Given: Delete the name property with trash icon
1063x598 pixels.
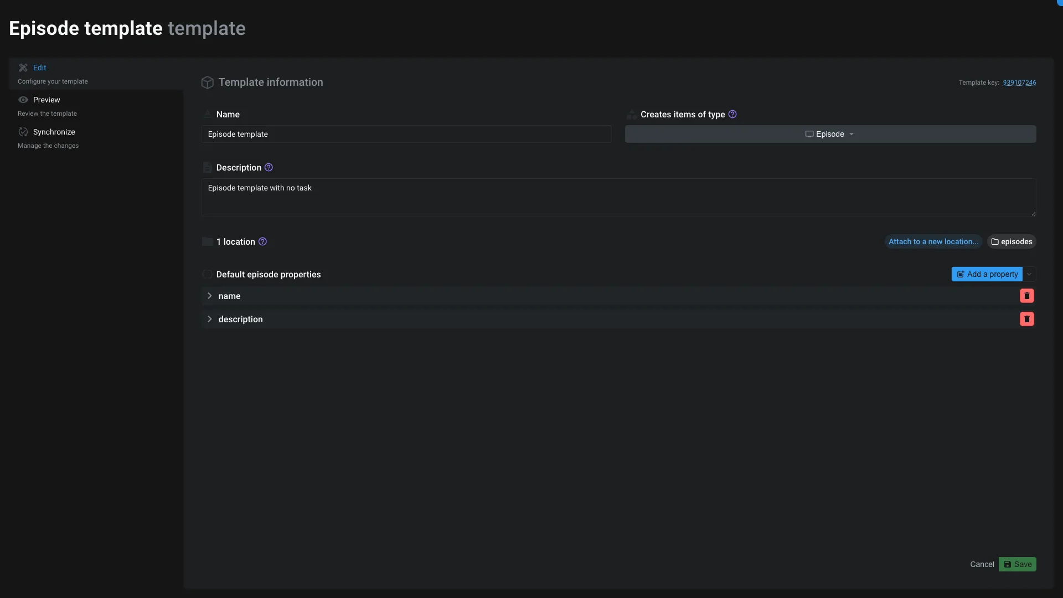Looking at the screenshot, I should (1026, 296).
